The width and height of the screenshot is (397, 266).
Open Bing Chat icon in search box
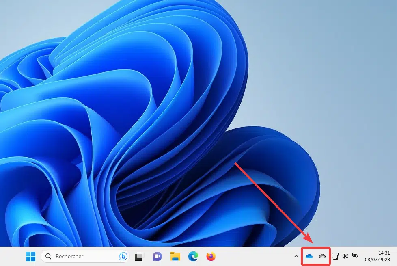(x=123, y=256)
